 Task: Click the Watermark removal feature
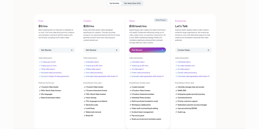click(x=93, y=112)
